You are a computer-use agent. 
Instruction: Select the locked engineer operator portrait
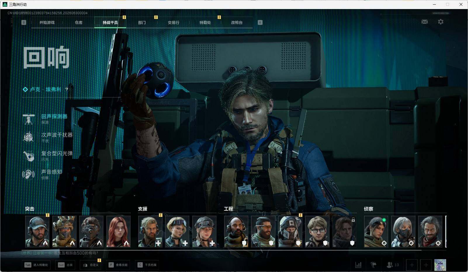(344, 231)
